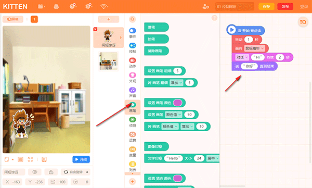Click the wifi hardware connection icon
This screenshot has width=312, height=188.
pos(104,7)
